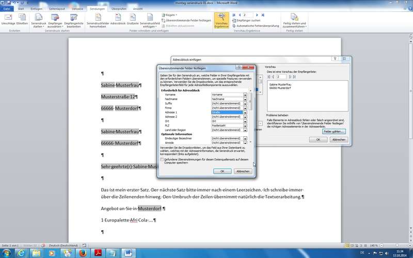Open Empfänger auswählen ribbon button

55,21
